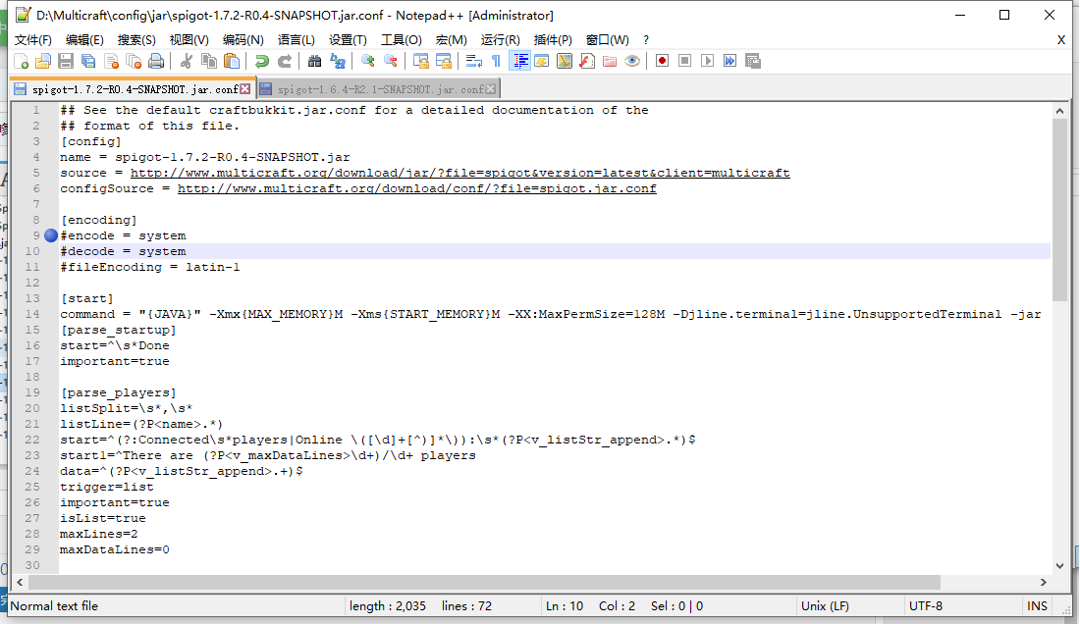This screenshot has height=624, width=1080.
Task: Open the 设置(T) menu
Action: click(x=348, y=40)
